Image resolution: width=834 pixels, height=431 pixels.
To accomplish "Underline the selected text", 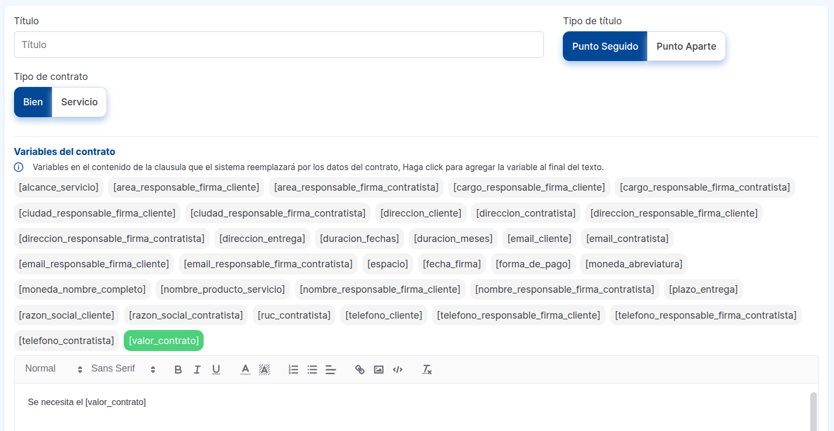I will (x=216, y=370).
